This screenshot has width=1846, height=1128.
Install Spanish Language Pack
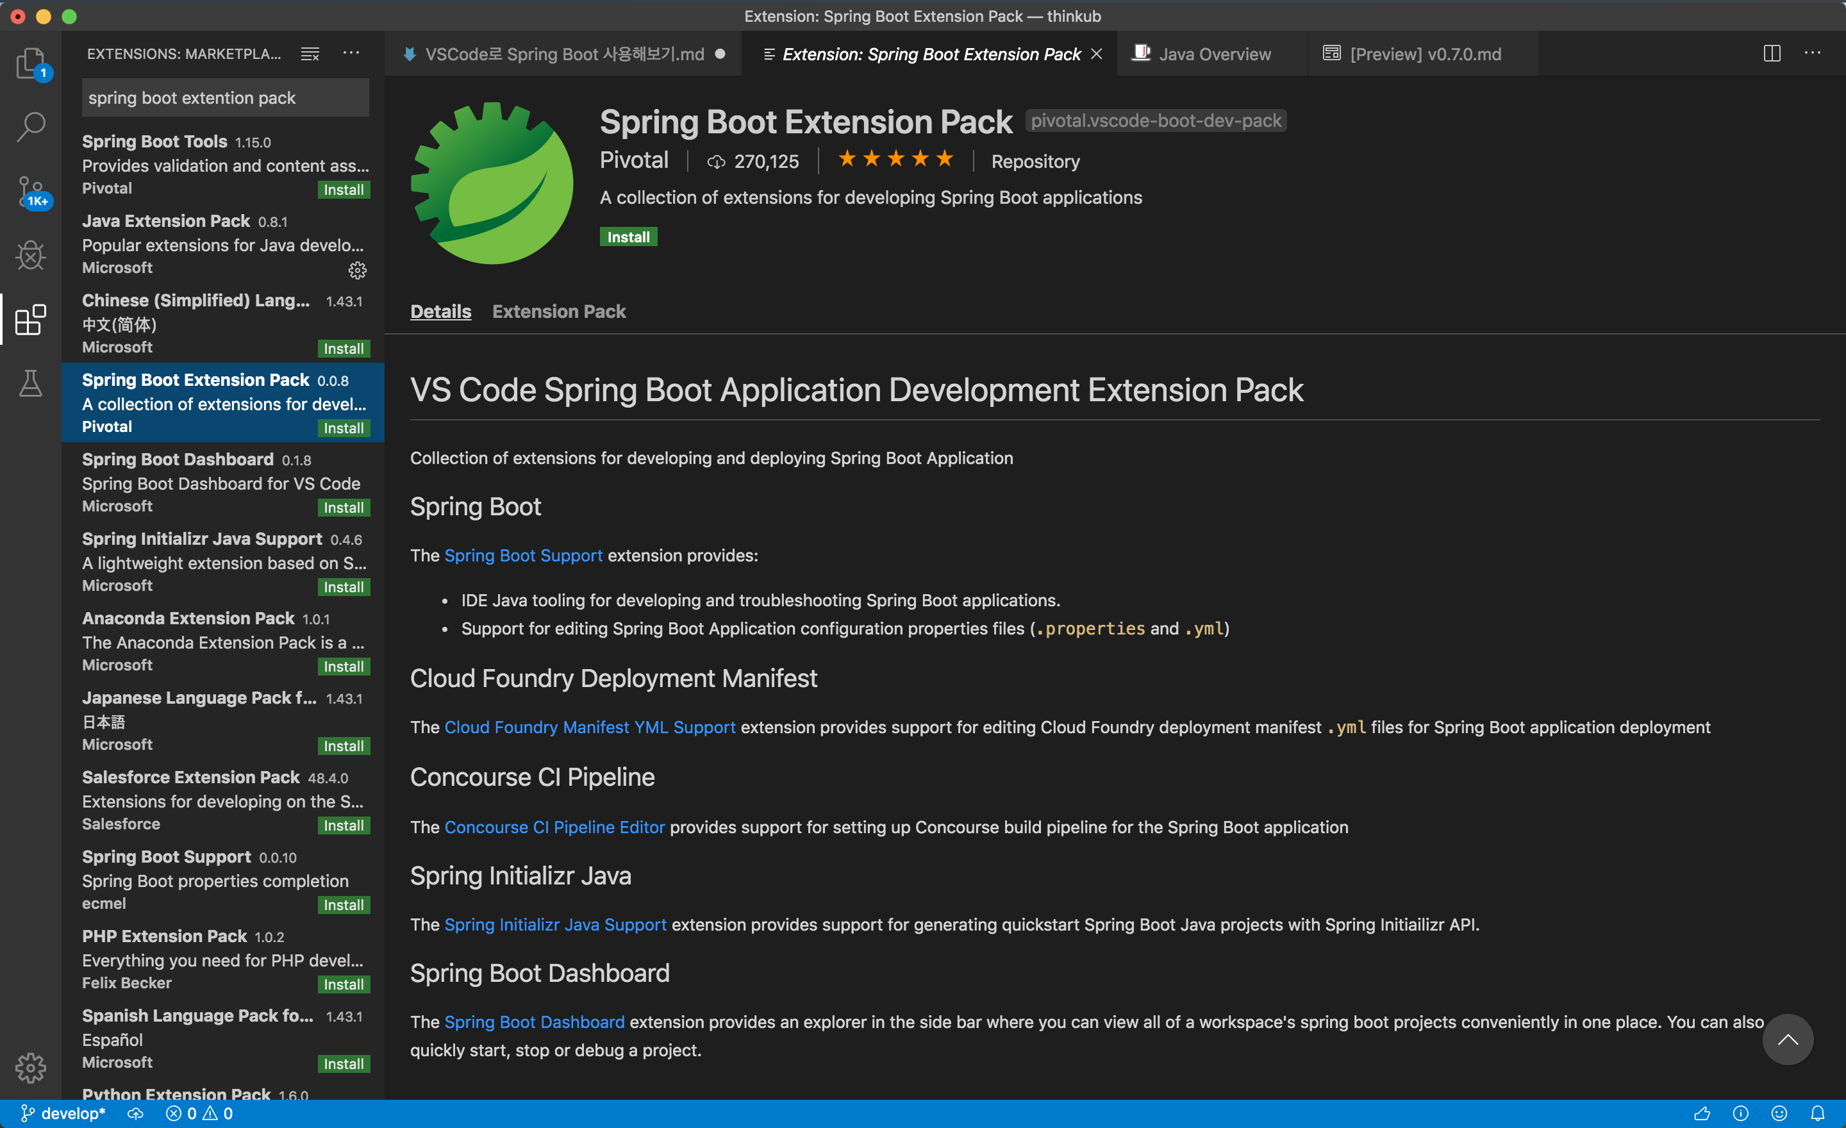click(343, 1063)
